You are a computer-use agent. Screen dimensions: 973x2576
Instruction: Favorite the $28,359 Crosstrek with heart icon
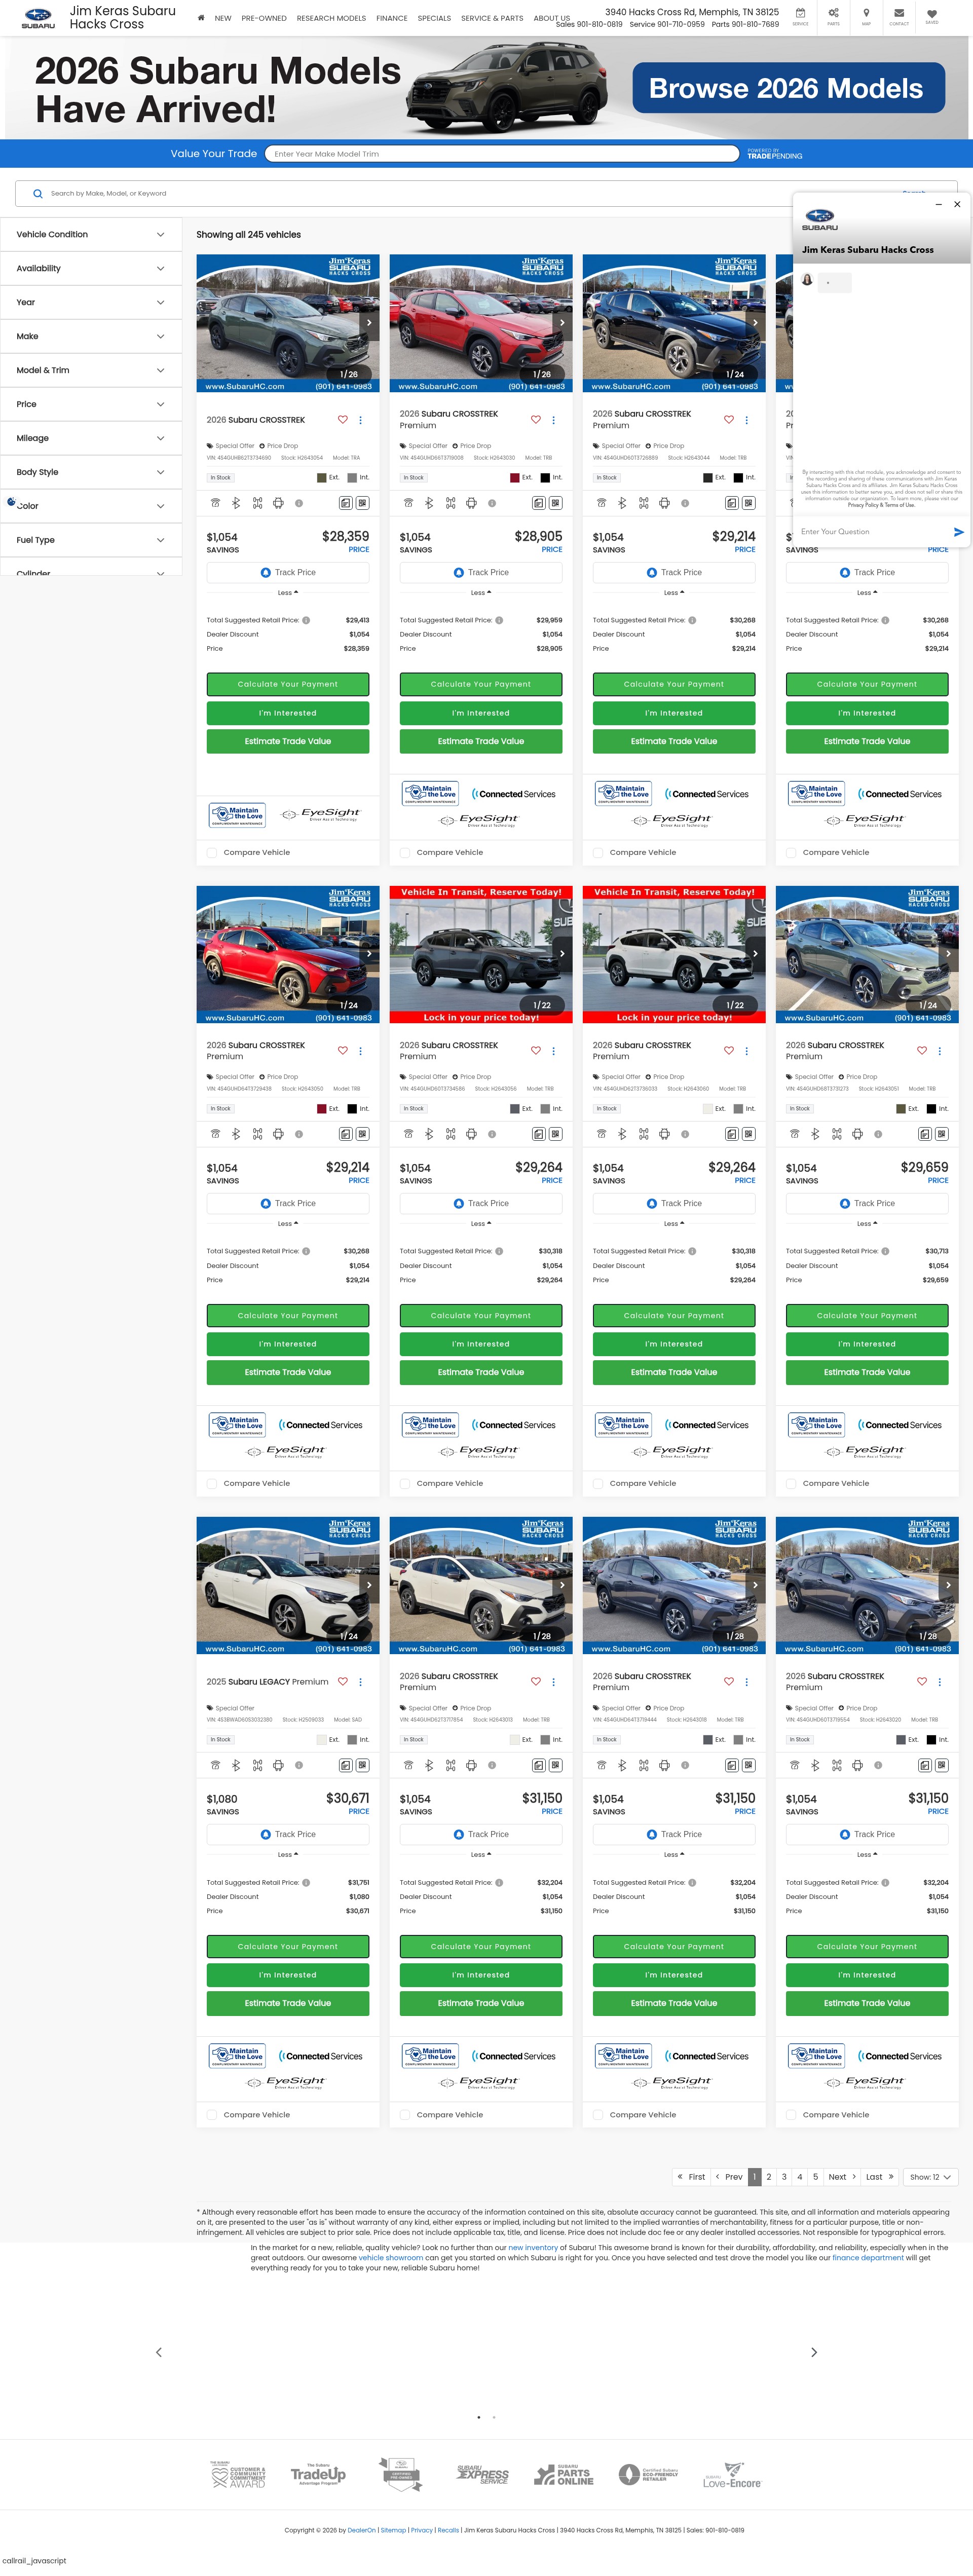(343, 420)
